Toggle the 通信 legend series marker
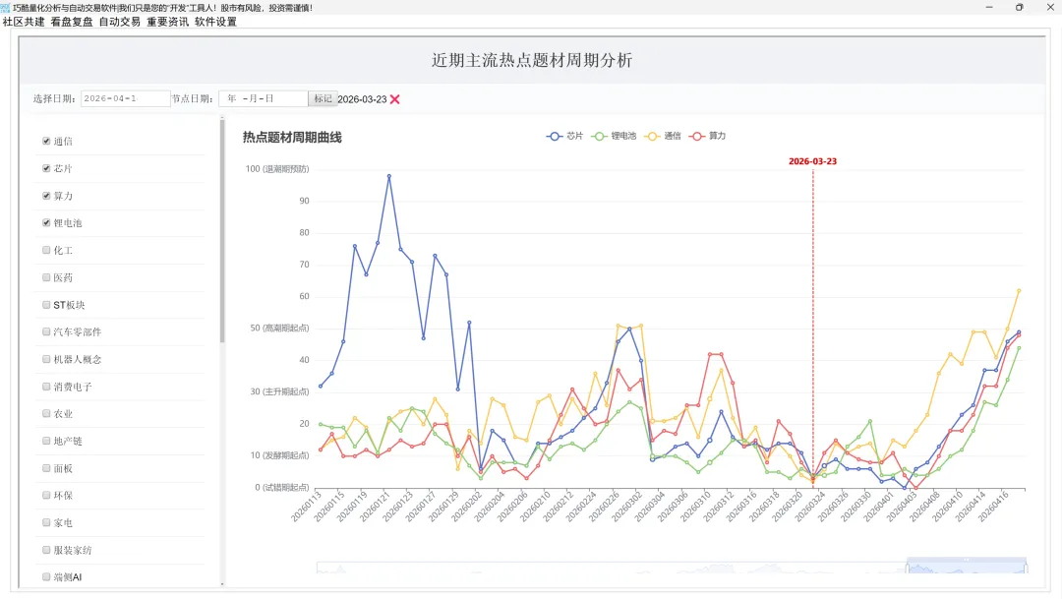Screen dimensions: 1062x599 [x=652, y=136]
